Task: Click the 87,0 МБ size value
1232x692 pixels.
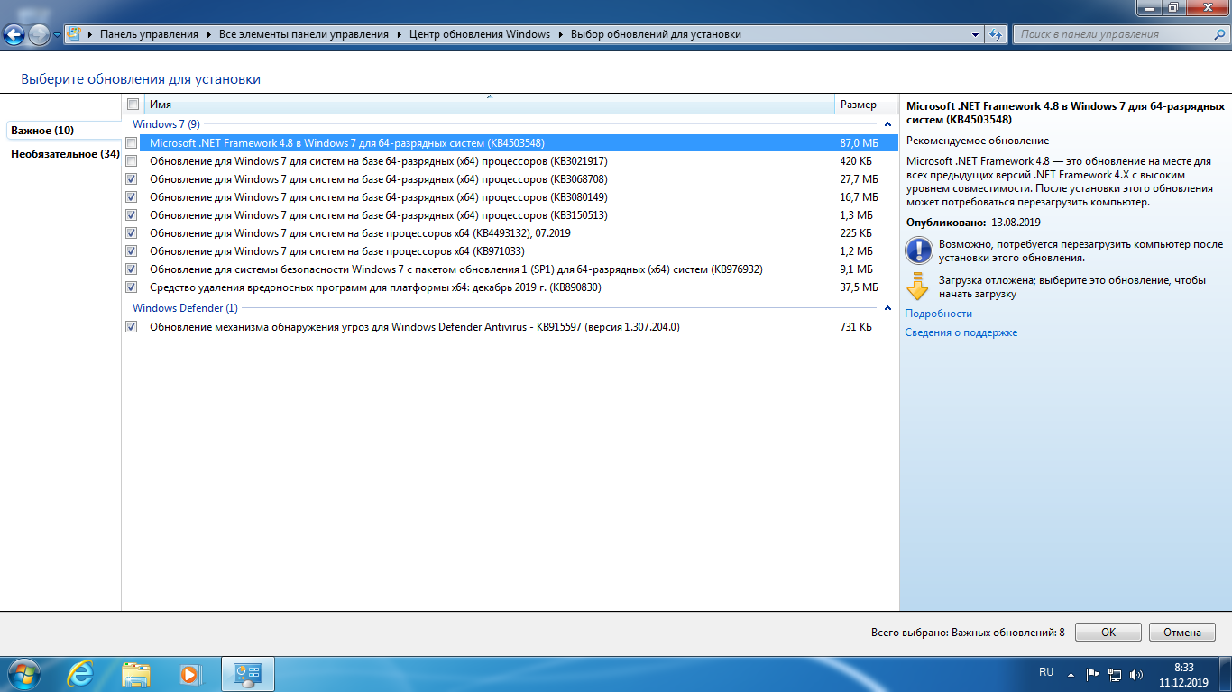Action: pos(859,143)
